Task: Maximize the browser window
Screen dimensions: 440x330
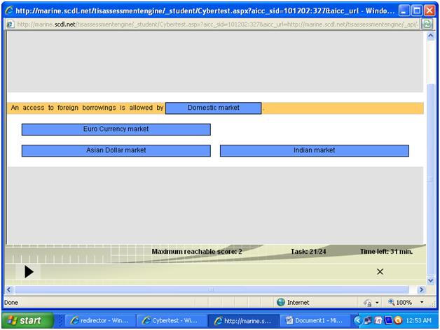Action: [417, 10]
